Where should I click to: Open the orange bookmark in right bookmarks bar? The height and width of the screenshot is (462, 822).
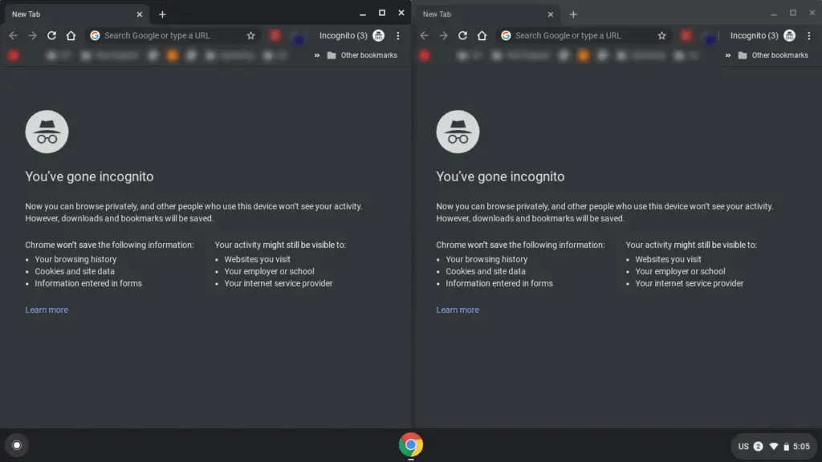click(x=583, y=55)
